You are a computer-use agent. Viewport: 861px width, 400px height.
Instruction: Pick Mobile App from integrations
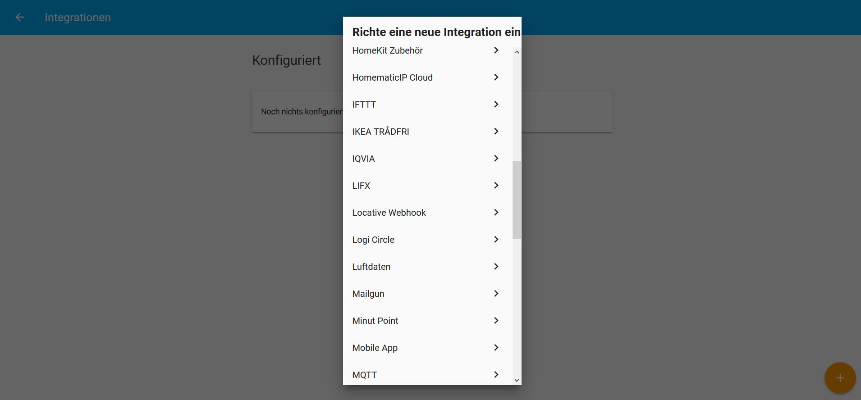point(375,348)
